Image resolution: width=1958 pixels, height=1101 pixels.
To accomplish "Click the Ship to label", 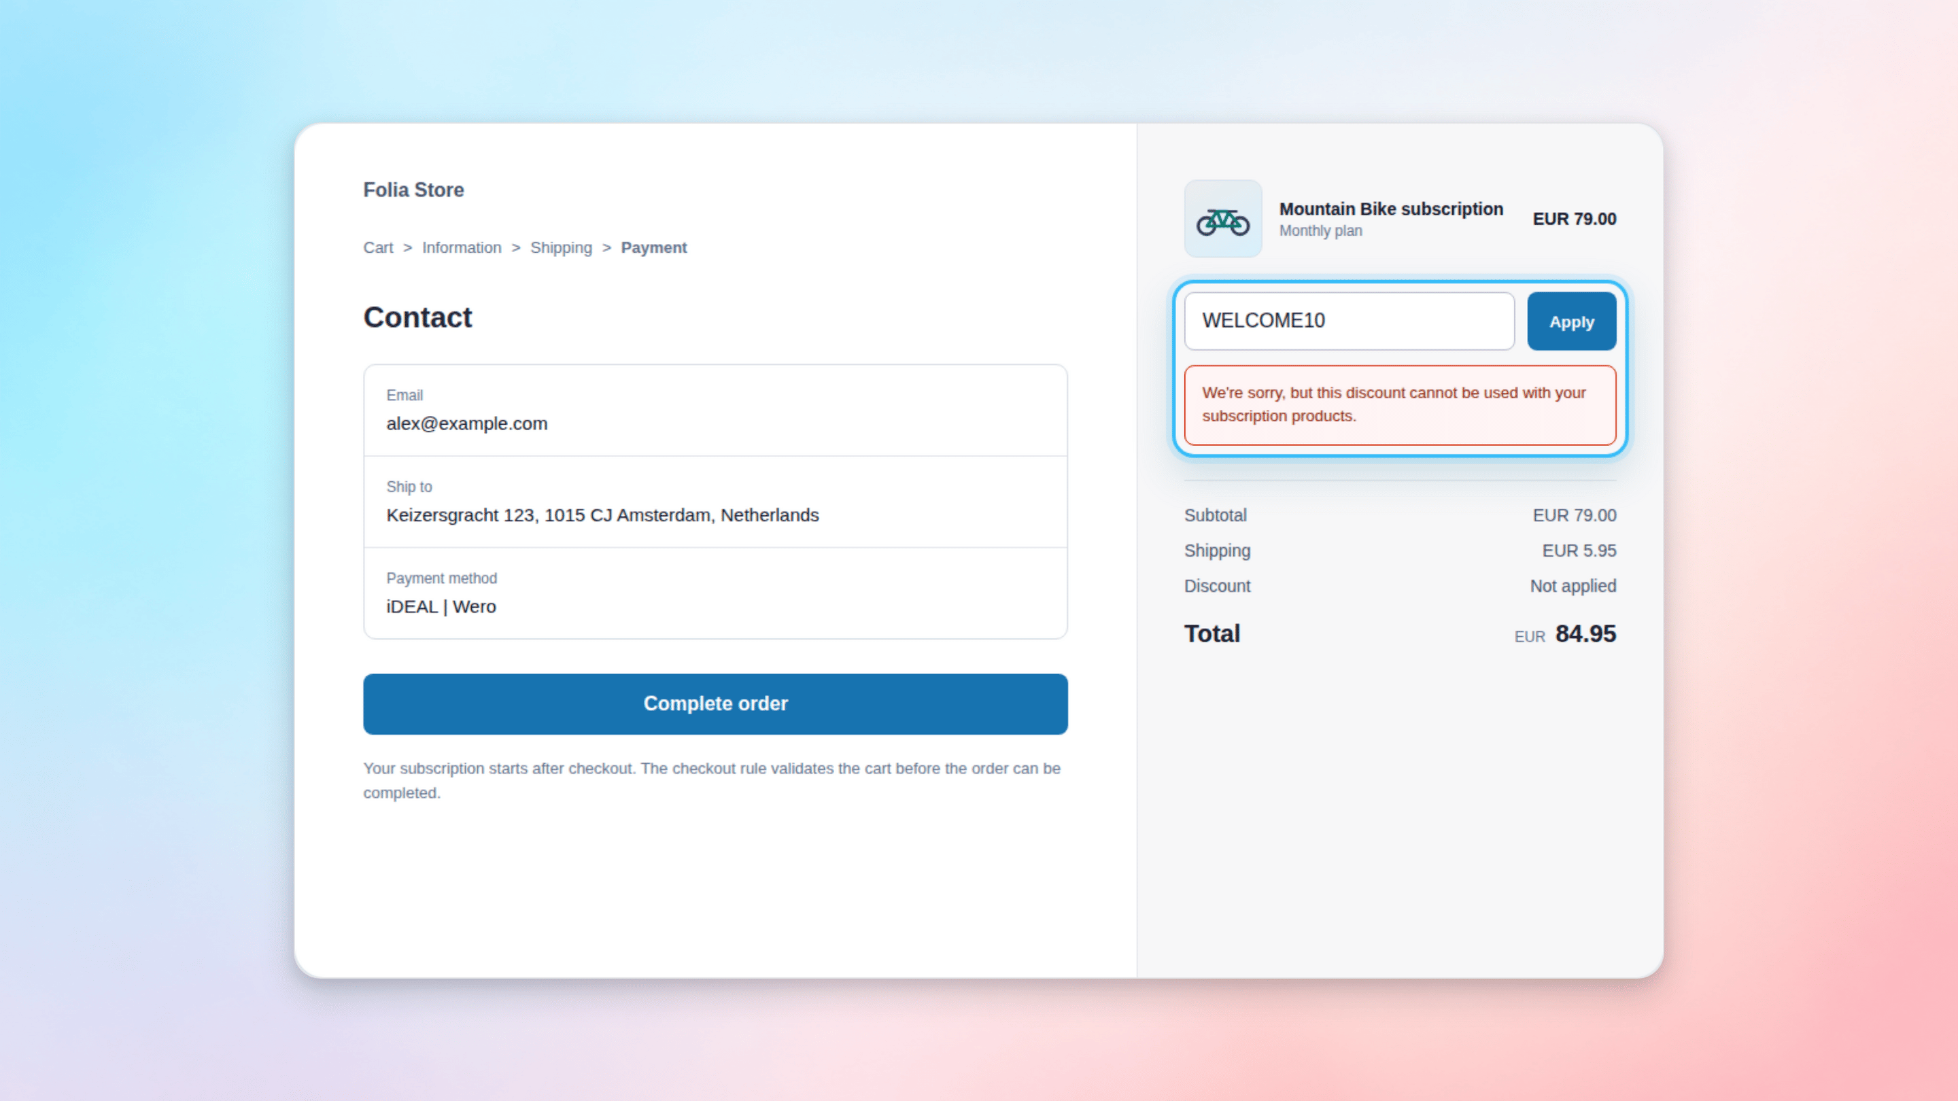I will [409, 487].
